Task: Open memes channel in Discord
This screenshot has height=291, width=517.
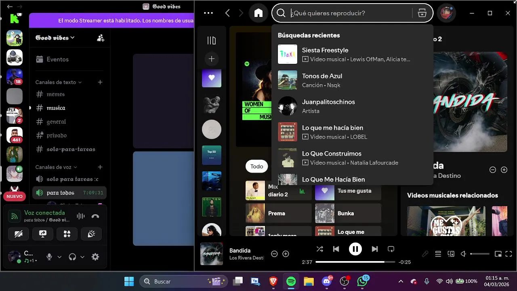Action: [x=69, y=94]
